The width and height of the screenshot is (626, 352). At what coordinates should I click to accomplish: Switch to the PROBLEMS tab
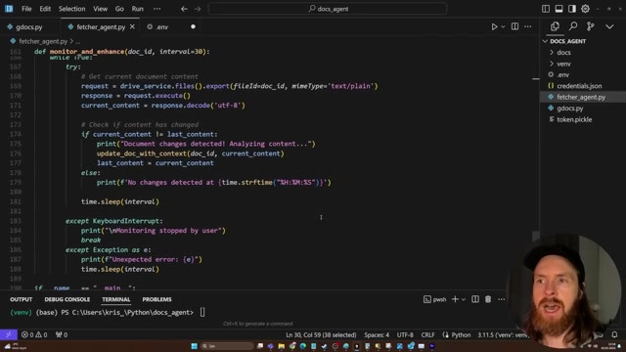[156, 299]
